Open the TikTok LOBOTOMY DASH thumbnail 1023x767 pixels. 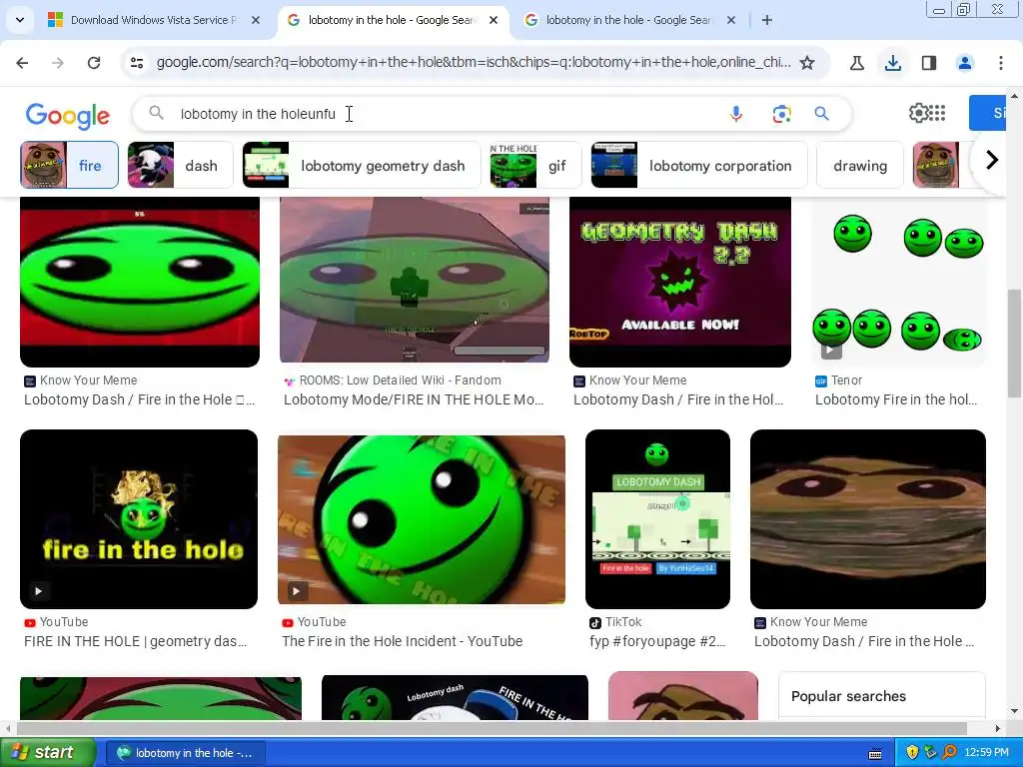pos(657,519)
